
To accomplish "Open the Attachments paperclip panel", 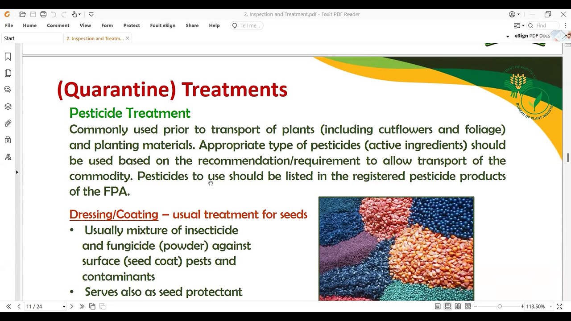I will pos(8,123).
